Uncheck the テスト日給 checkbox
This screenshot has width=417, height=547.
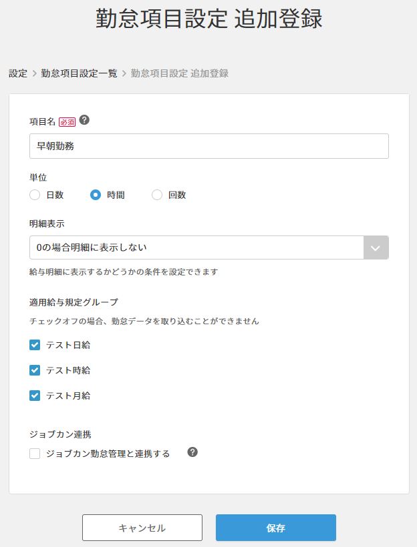(x=35, y=345)
